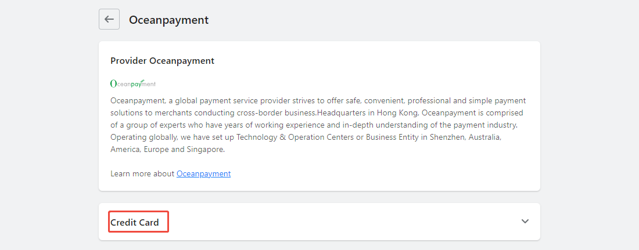The height and width of the screenshot is (250, 639).
Task: Click the "Shenzhen, Australia" text in the description
Action: point(466,137)
